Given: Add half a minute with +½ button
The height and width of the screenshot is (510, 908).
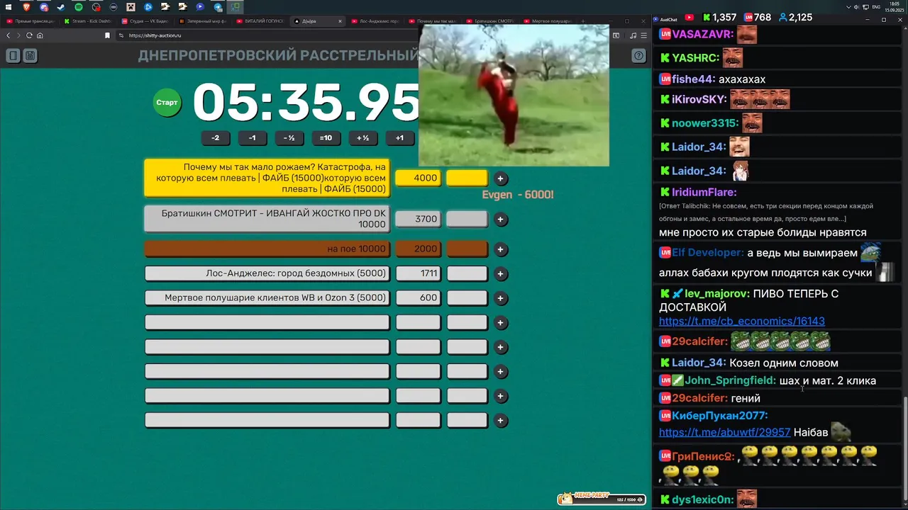Looking at the screenshot, I should point(362,138).
